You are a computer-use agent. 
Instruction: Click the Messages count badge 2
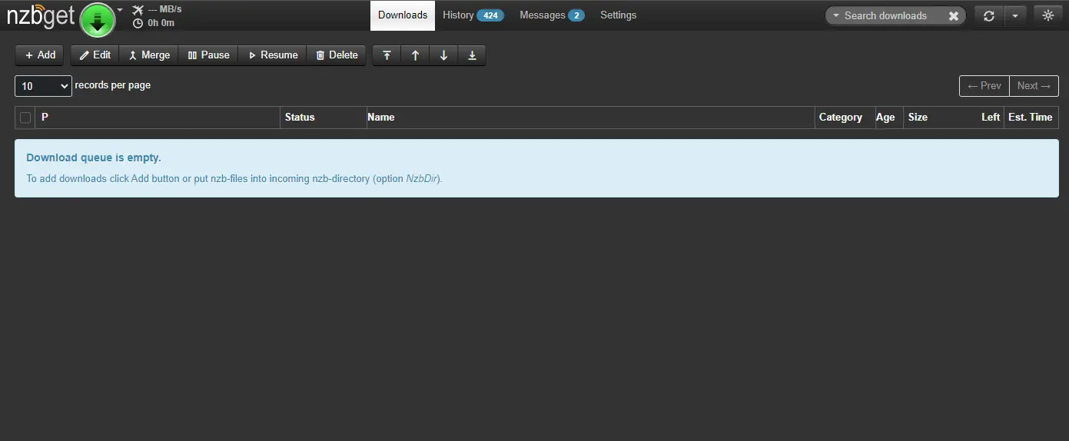click(x=576, y=15)
